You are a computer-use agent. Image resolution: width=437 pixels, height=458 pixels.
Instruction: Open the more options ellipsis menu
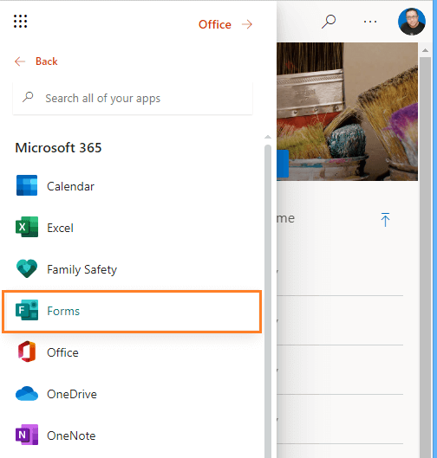pyautogui.click(x=370, y=22)
